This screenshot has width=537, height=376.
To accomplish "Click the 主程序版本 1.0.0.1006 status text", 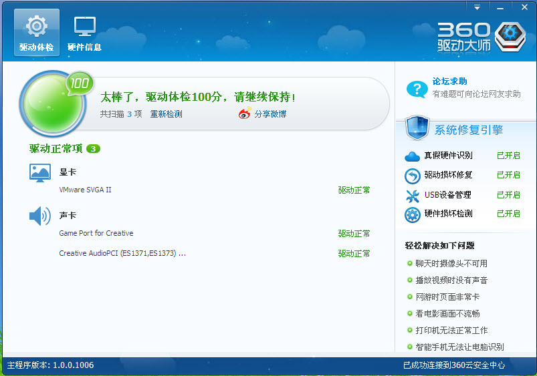I will pyautogui.click(x=50, y=365).
